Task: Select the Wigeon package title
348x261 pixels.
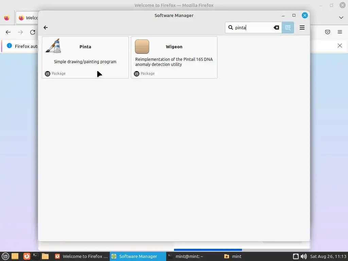Action: (174, 47)
